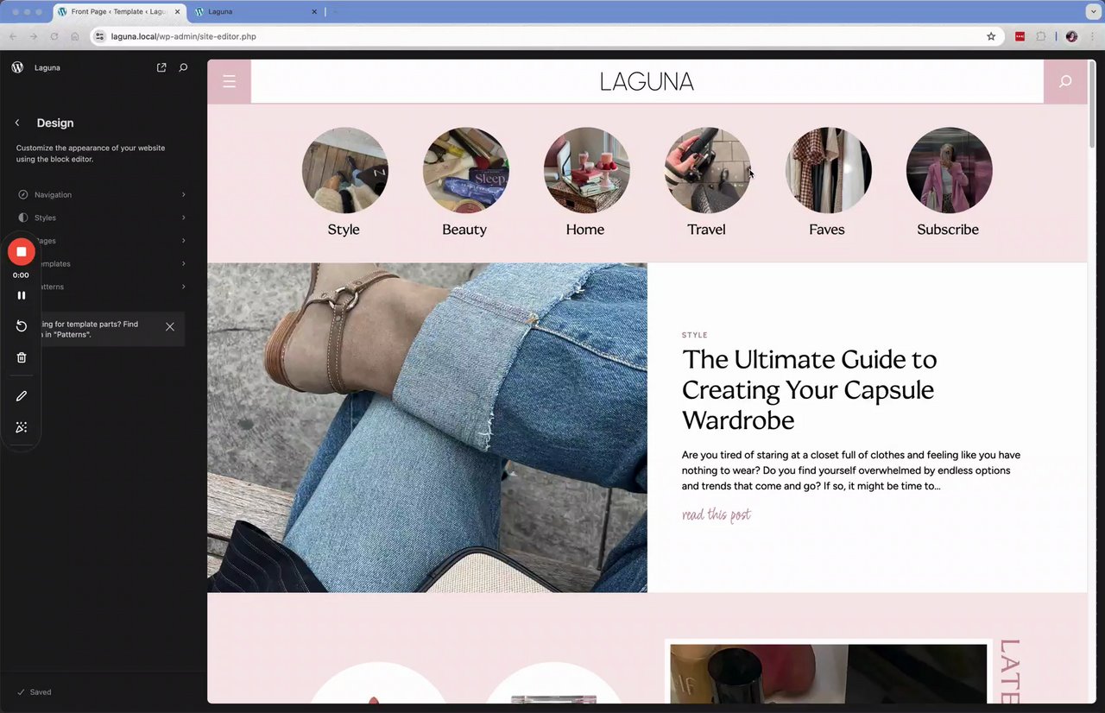This screenshot has width=1105, height=713.
Task: Open the Extensions puzzle icon
Action: [x=1041, y=36]
